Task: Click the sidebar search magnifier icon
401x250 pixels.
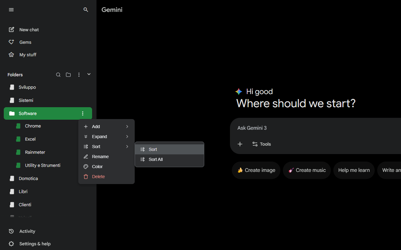Action: click(x=86, y=10)
